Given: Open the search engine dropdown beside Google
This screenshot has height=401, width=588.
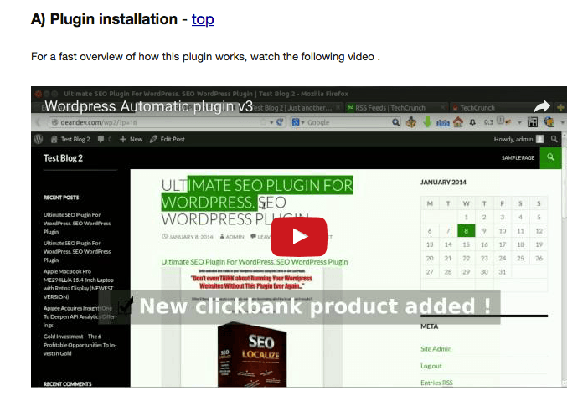Looking at the screenshot, I should (298, 122).
